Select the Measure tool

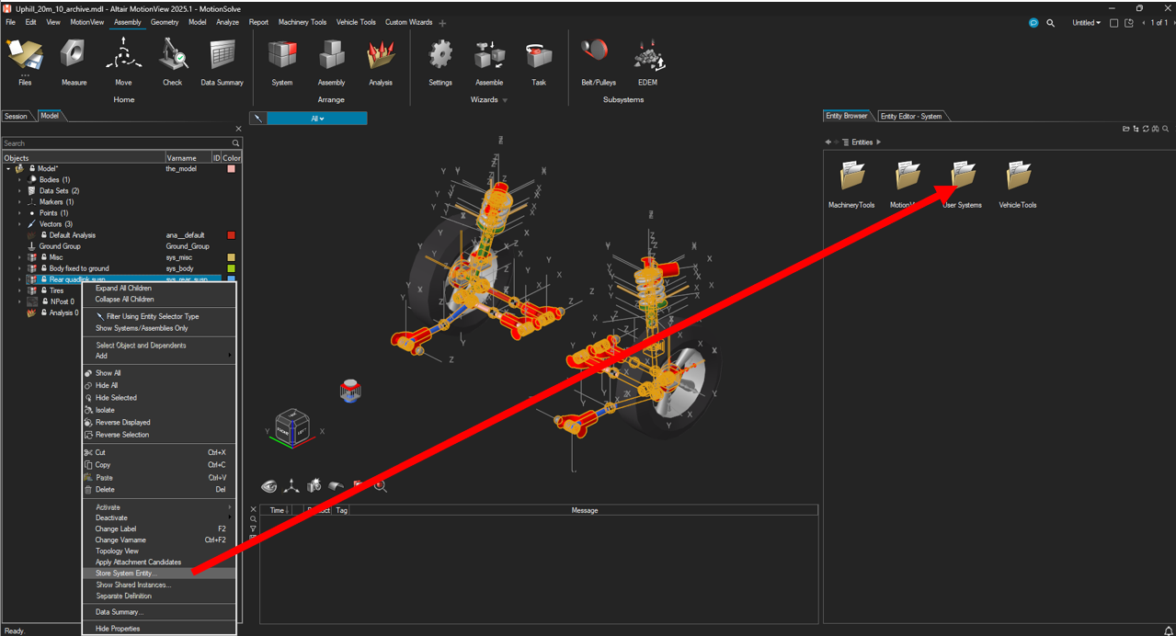[74, 62]
